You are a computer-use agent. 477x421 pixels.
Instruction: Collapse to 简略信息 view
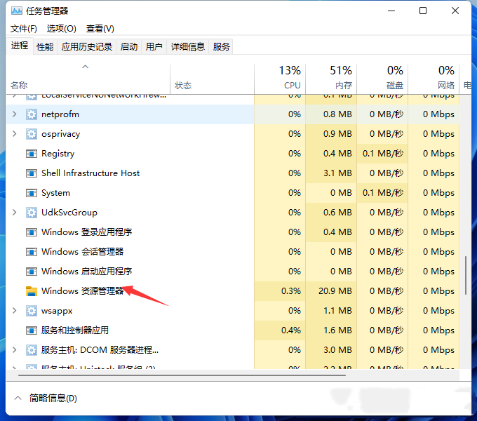point(46,398)
